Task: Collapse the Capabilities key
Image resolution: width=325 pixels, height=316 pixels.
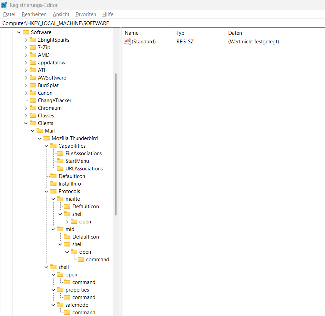Action: tap(47, 146)
